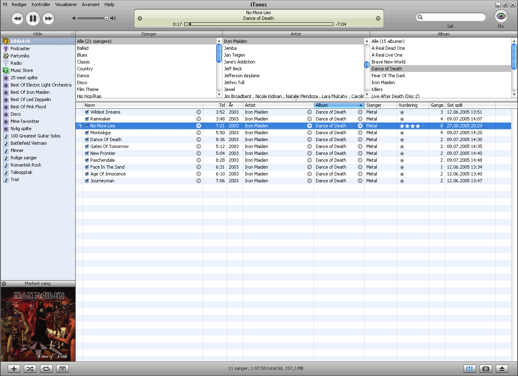Image resolution: width=518 pixels, height=376 pixels.
Task: Uncheck the Gates Of Tomorrow checkbox
Action: click(x=87, y=146)
